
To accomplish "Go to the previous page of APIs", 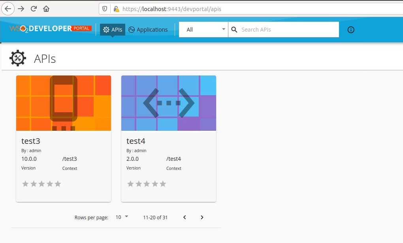I will tap(185, 217).
